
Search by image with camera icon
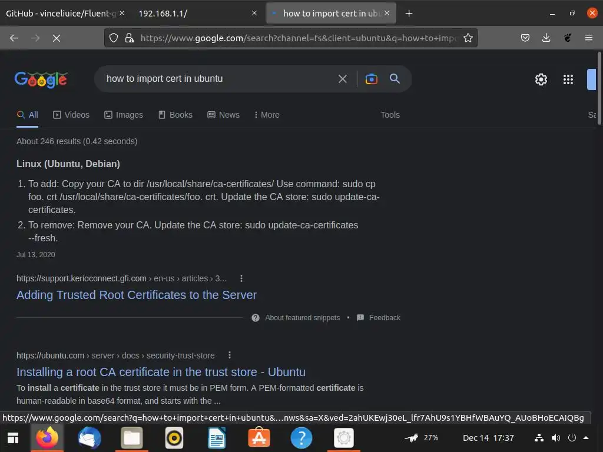pyautogui.click(x=371, y=79)
